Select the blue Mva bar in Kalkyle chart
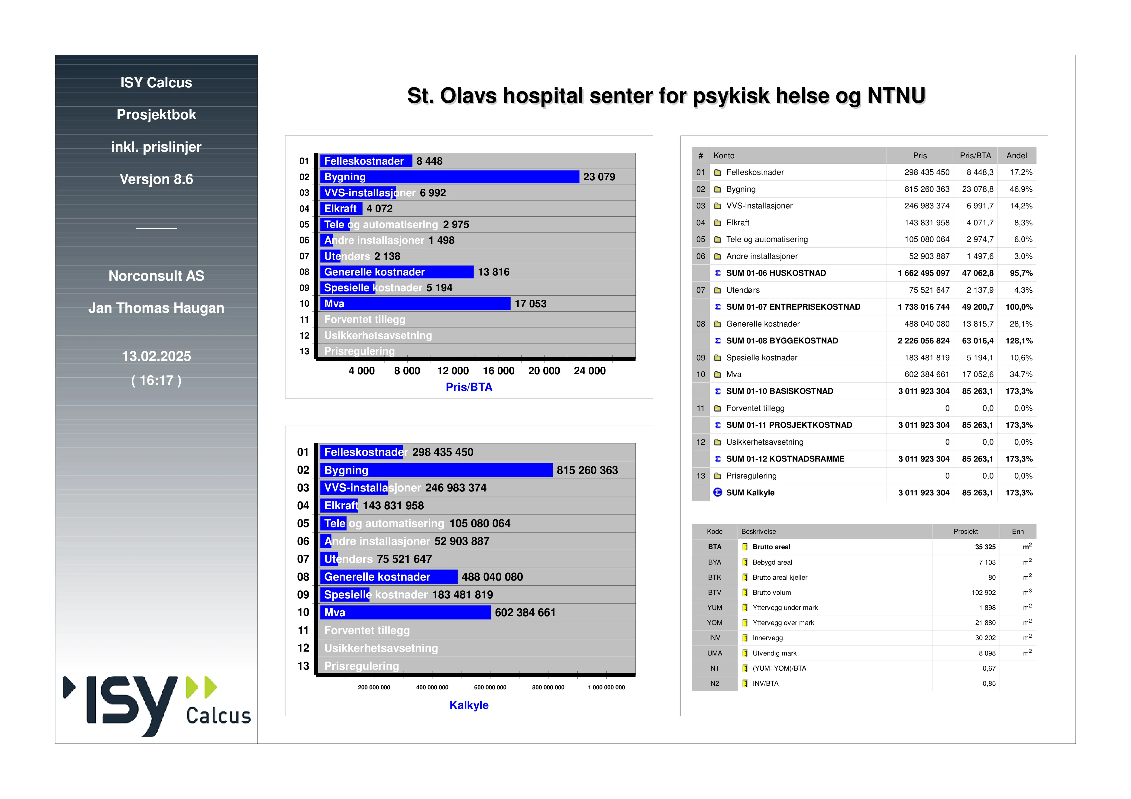Image resolution: width=1131 pixels, height=799 pixels. point(406,612)
